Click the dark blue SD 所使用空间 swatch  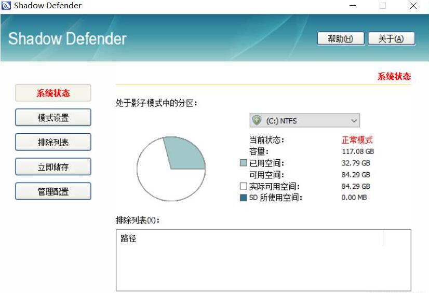click(243, 198)
